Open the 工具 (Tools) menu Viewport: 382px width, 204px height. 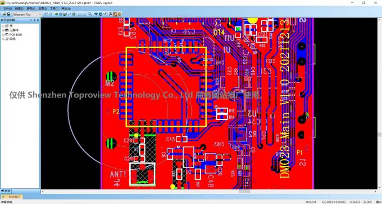(x=54, y=8)
